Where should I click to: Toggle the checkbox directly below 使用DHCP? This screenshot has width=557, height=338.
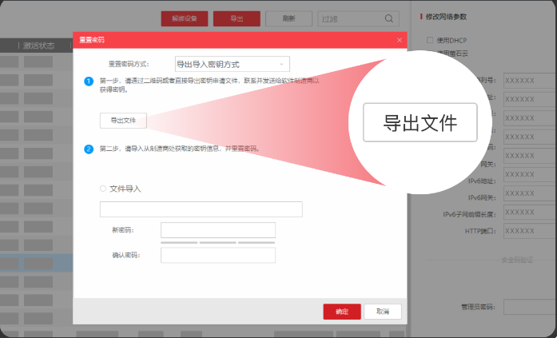tap(430, 53)
